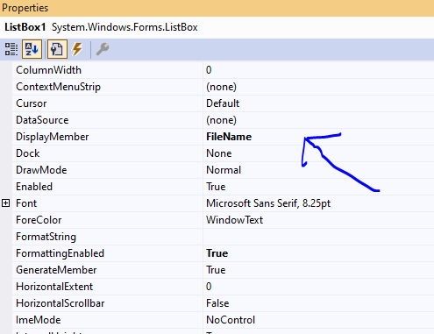Select the FormatString property name
This screenshot has width=434, height=334.
click(46, 237)
